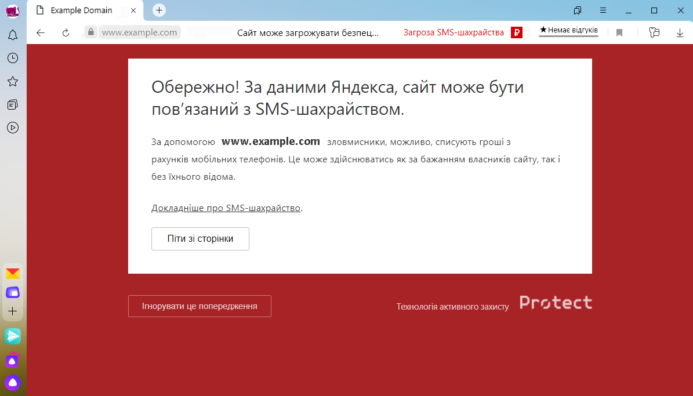Click the red ruble SMS fraud icon
The width and height of the screenshot is (693, 396).
[517, 32]
